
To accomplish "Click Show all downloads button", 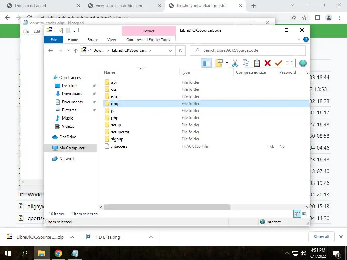I will [321, 237].
